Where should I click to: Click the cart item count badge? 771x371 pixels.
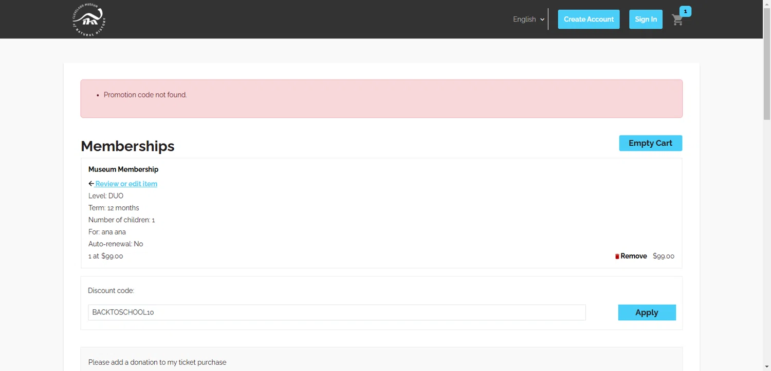pyautogui.click(x=685, y=11)
